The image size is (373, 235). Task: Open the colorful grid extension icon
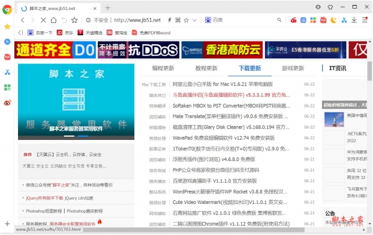(x=313, y=21)
